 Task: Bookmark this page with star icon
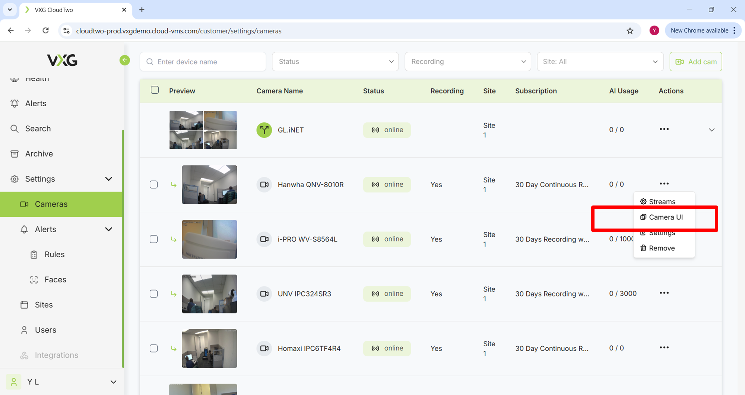coord(630,31)
